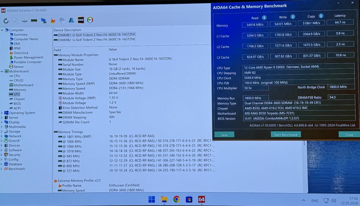The width and height of the screenshot is (360, 206).
Task: Collapse the Motherboard tree node
Action: (2, 71)
